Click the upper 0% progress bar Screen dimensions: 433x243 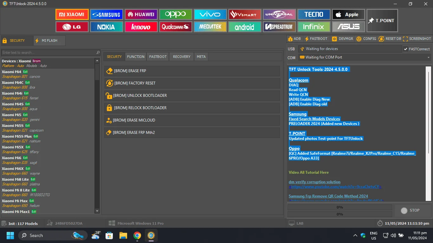point(339,207)
